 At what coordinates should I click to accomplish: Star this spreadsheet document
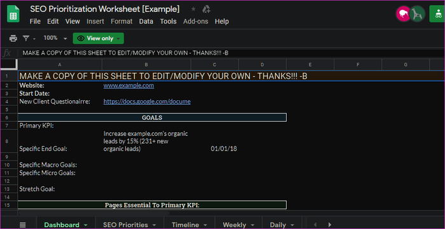tap(193, 10)
